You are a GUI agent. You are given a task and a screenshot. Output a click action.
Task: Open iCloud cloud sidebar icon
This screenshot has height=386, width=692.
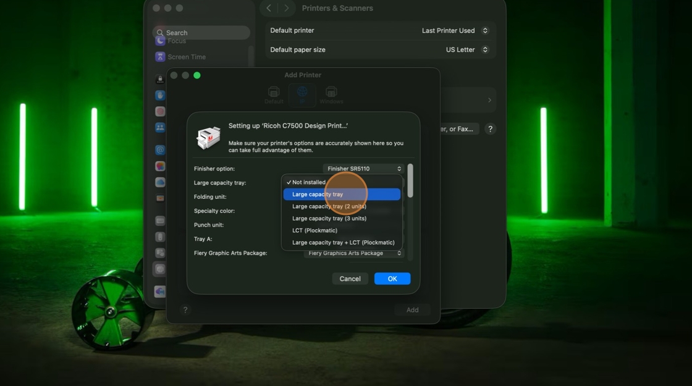(160, 182)
